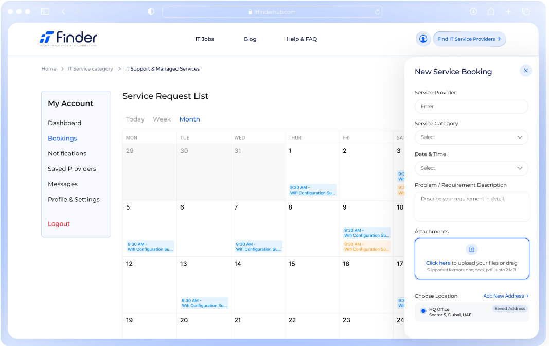Open the Date & Time dropdown
549x346 pixels.
pyautogui.click(x=471, y=168)
